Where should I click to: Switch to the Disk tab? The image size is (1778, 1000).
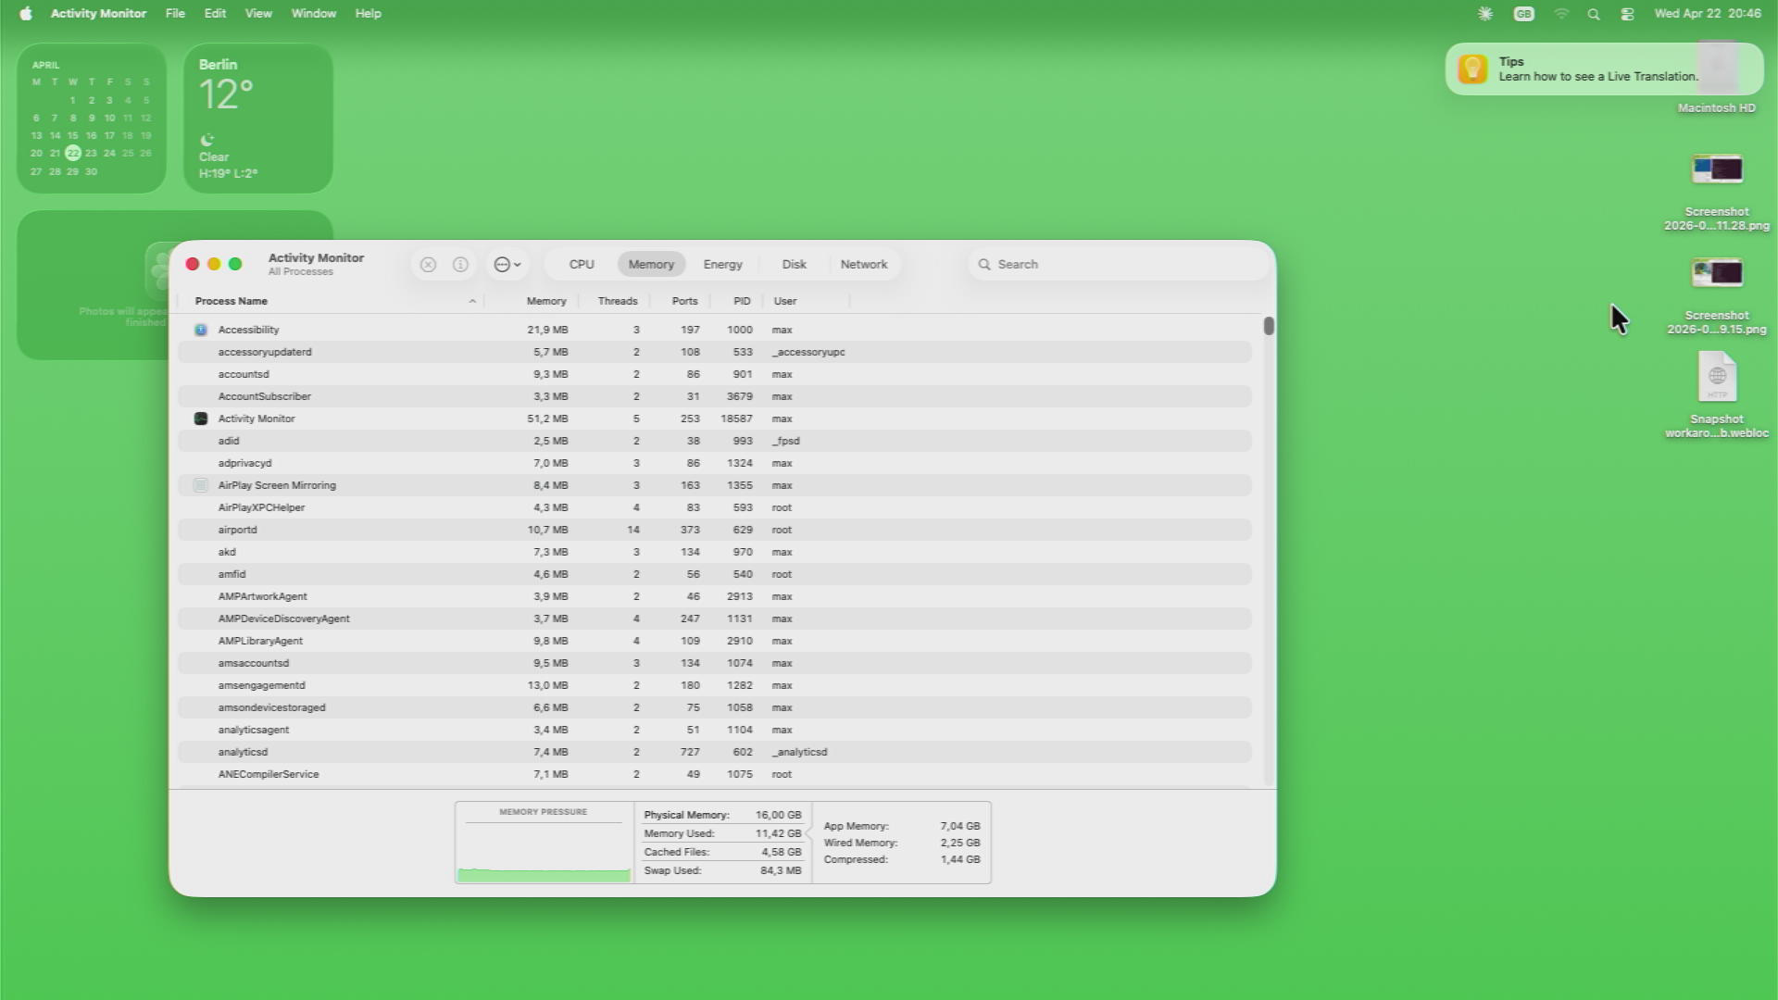point(793,264)
